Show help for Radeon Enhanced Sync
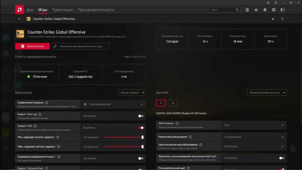Image resolution: width=302 pixels, height=170 pixels. coord(47,168)
